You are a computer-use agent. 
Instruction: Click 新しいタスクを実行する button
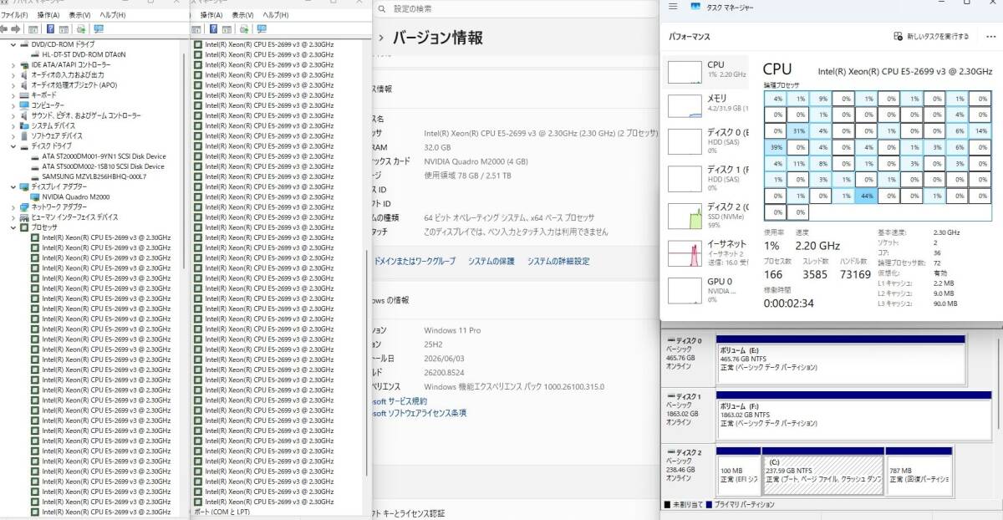(931, 37)
